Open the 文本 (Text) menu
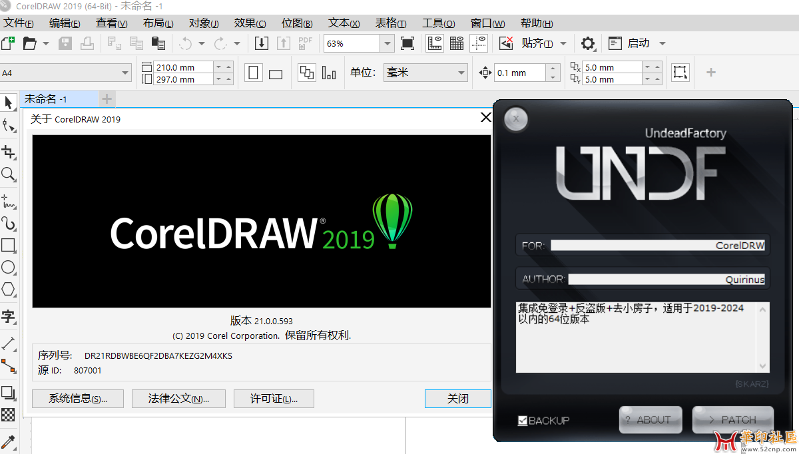This screenshot has width=799, height=454. (x=344, y=22)
